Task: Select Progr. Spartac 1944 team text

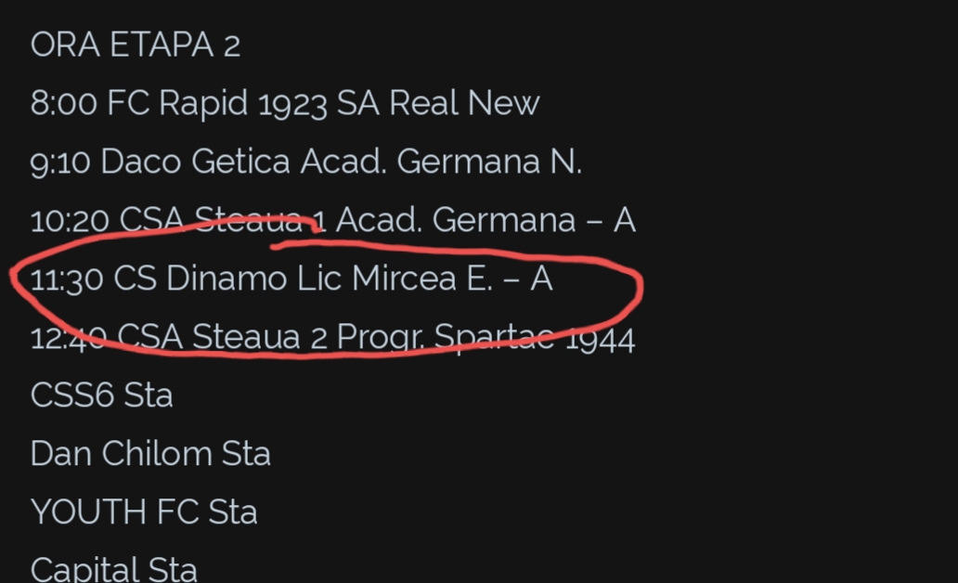Action: pyautogui.click(x=485, y=338)
